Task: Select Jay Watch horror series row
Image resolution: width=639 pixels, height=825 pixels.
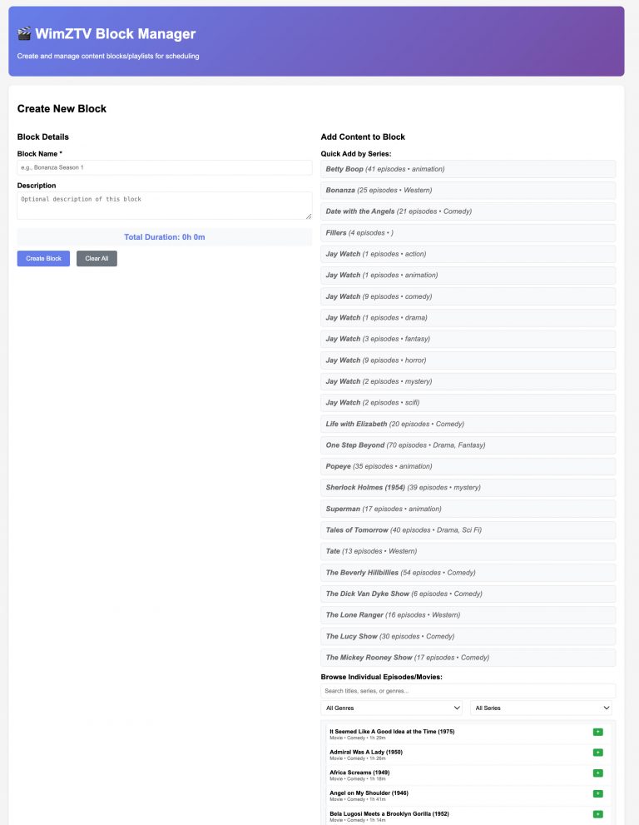Action: (468, 360)
